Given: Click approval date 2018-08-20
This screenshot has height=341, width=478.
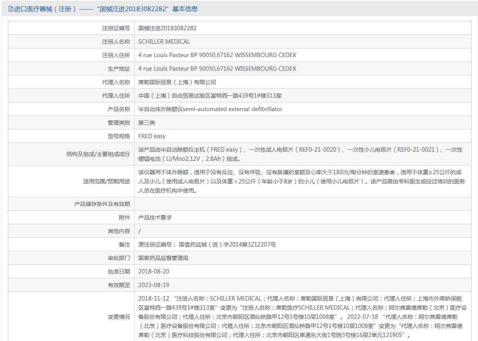Looking at the screenshot, I should pyautogui.click(x=154, y=272).
